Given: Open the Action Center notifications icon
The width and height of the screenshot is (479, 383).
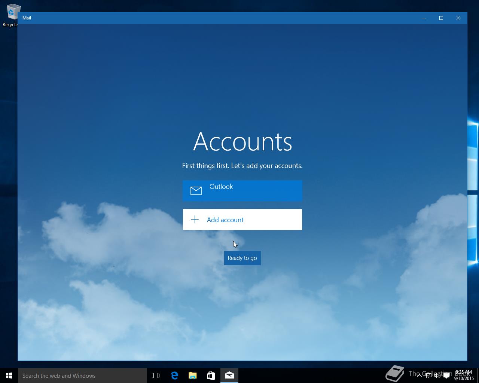Looking at the screenshot, I should pos(446,376).
